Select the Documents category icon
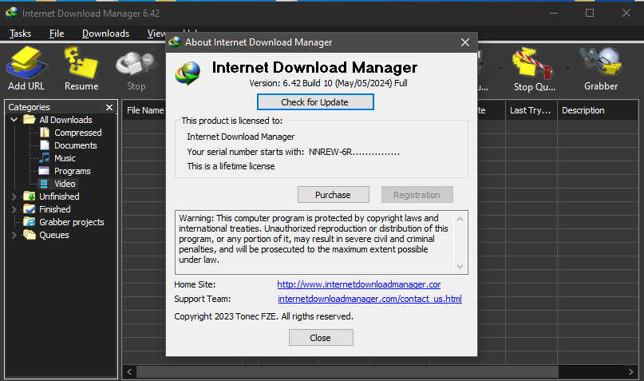Viewport: 644px width, 381px height. click(45, 145)
